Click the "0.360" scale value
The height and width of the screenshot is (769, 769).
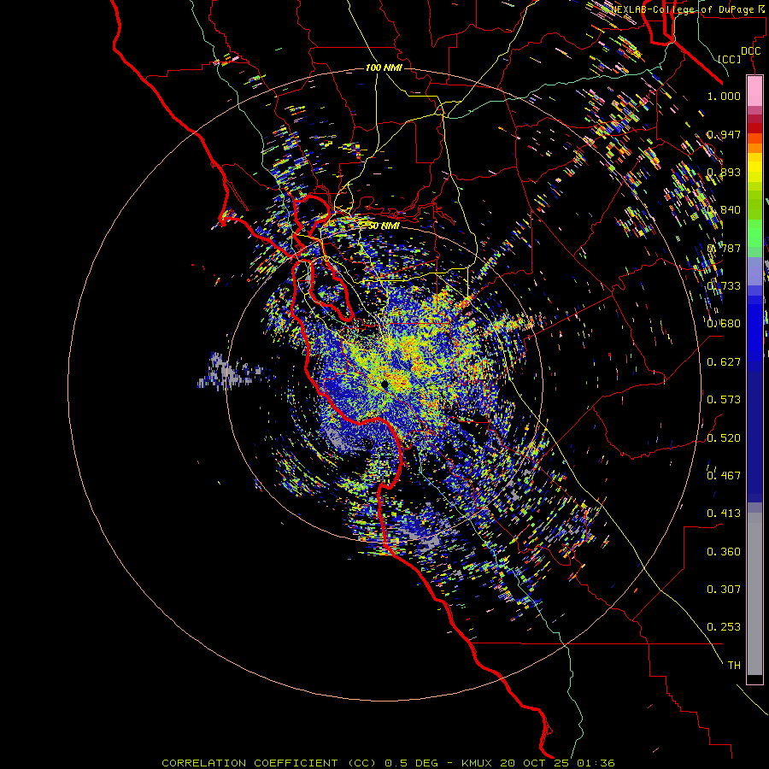[724, 552]
